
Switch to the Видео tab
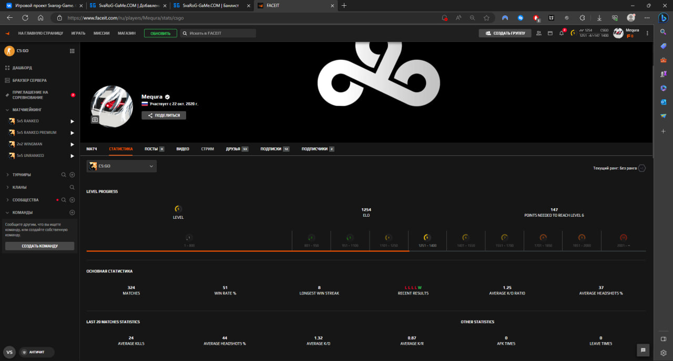(183, 149)
